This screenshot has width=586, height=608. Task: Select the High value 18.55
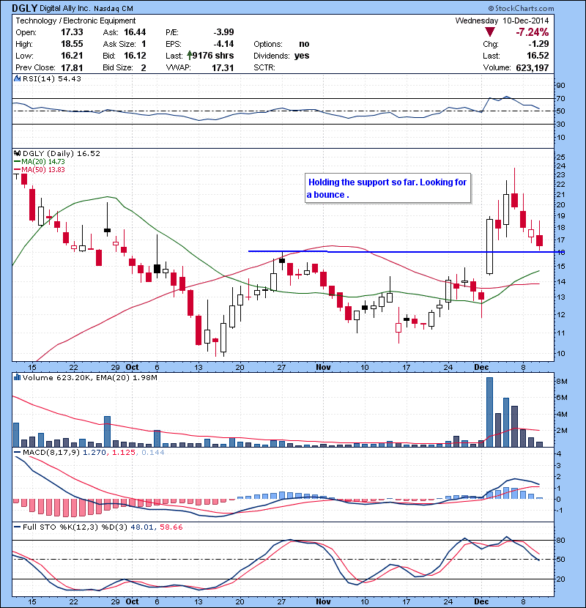click(x=72, y=44)
